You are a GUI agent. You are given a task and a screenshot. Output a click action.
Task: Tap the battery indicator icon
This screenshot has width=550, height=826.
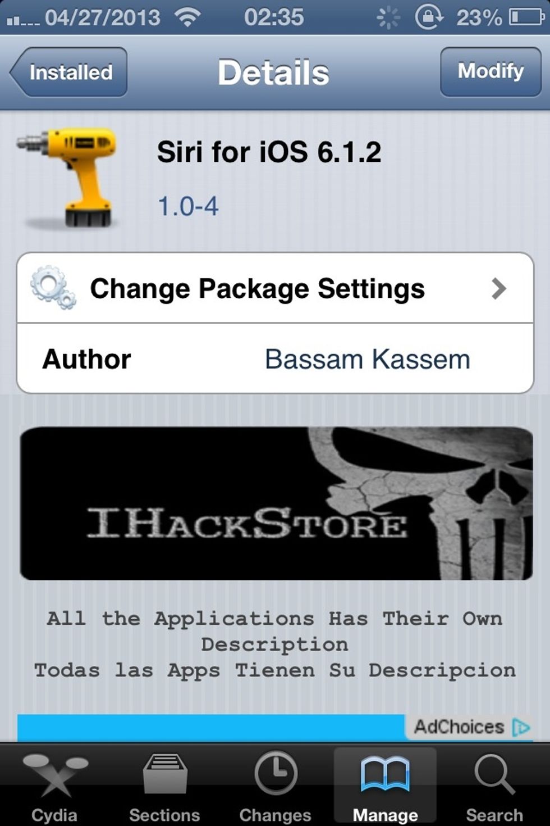pyautogui.click(x=526, y=17)
